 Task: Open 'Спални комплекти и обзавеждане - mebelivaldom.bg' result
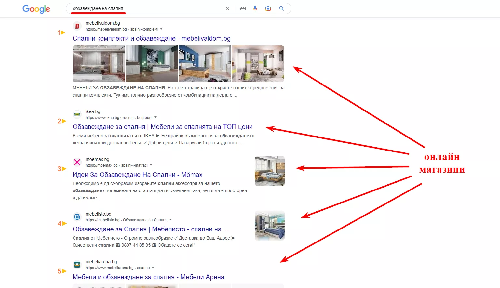152,38
